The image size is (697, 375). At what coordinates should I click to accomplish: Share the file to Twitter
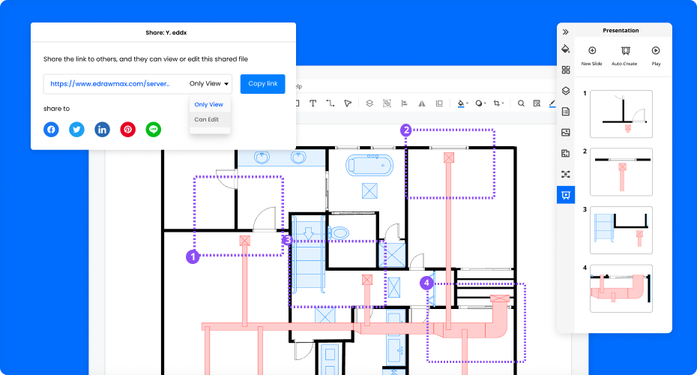click(x=77, y=130)
